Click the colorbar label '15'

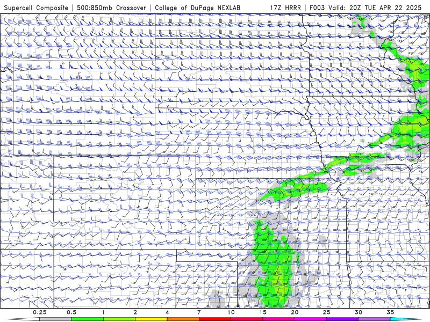click(x=262, y=312)
